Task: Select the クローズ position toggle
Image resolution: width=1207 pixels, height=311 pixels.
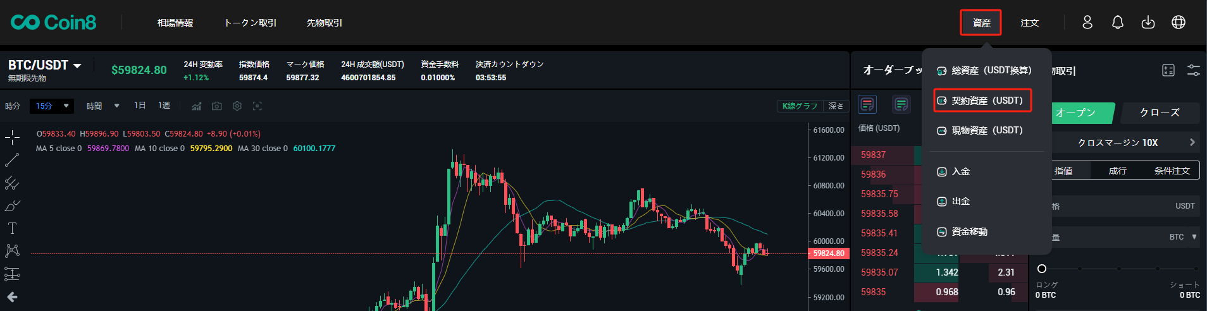Action: pyautogui.click(x=1159, y=113)
